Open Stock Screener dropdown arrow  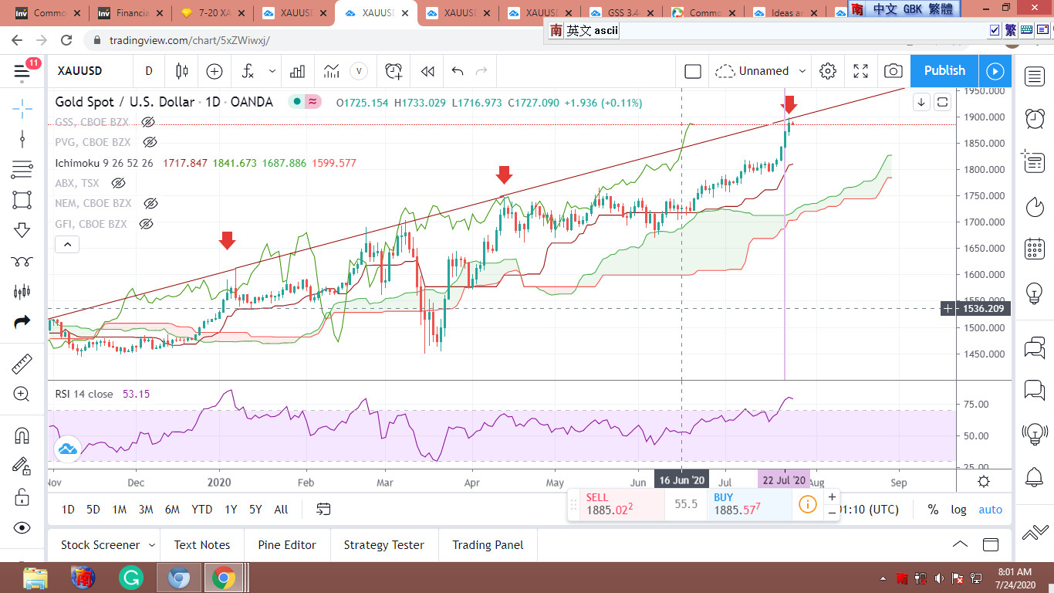151,545
